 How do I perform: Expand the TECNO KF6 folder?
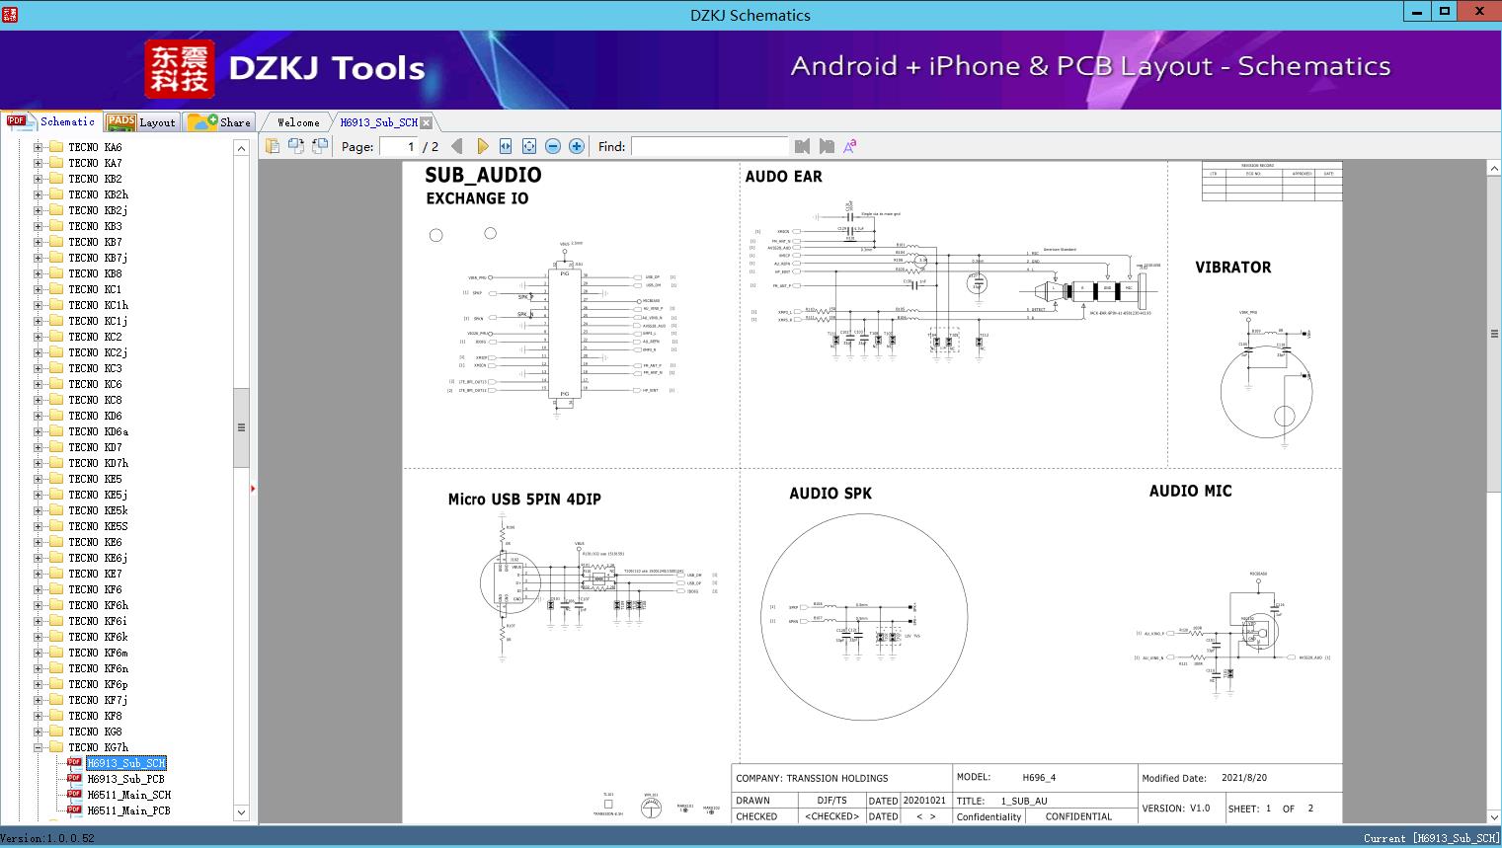38,589
